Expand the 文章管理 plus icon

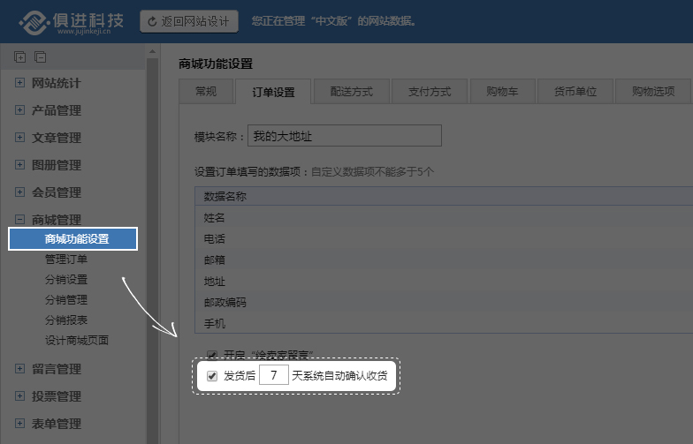click(x=20, y=138)
